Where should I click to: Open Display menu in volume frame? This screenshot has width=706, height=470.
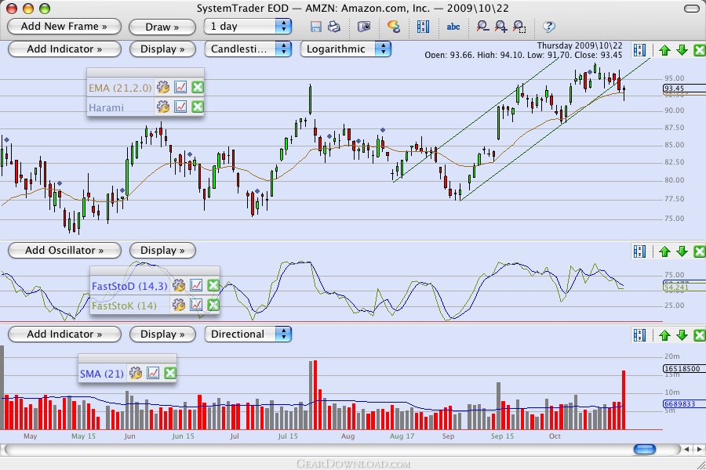point(162,334)
